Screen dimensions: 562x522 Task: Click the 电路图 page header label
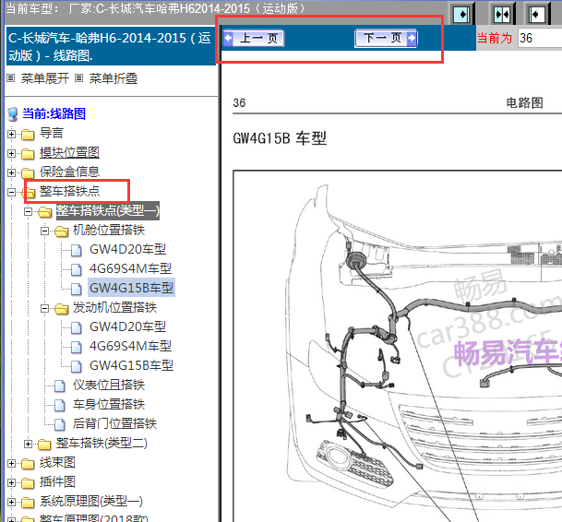point(524,102)
